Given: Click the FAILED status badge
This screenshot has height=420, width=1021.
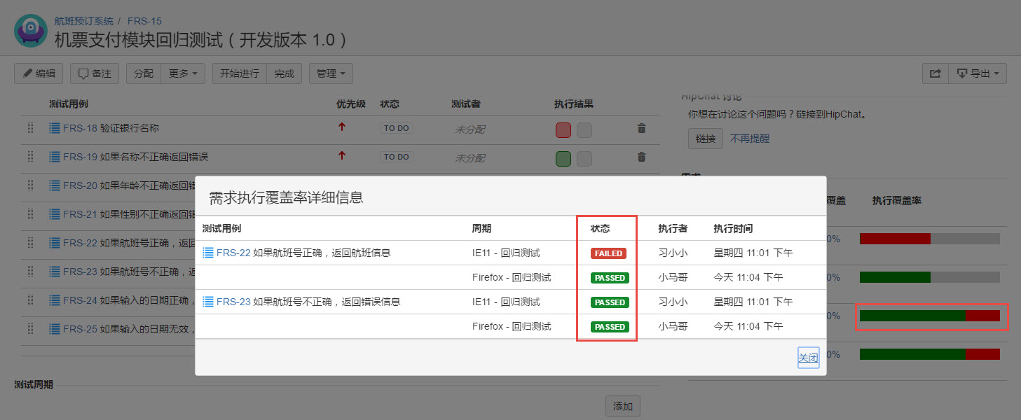Looking at the screenshot, I should click(608, 253).
